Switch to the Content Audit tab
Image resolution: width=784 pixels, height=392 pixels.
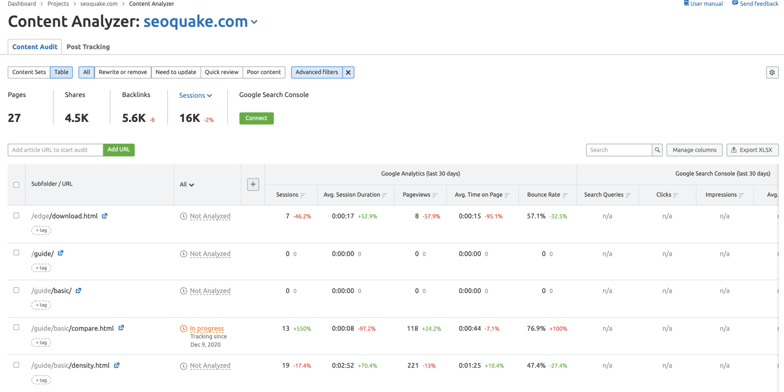[35, 47]
